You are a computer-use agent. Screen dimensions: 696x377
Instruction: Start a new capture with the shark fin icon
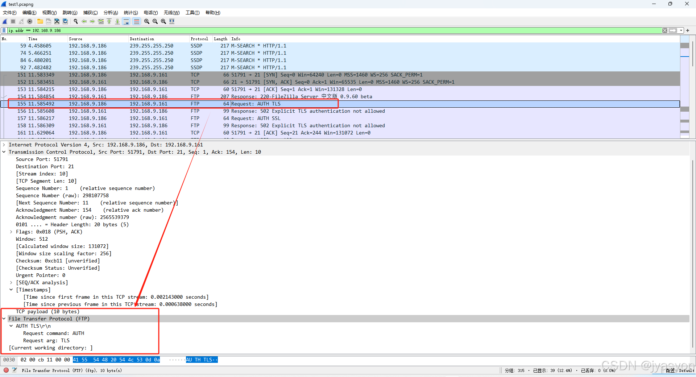pos(4,21)
